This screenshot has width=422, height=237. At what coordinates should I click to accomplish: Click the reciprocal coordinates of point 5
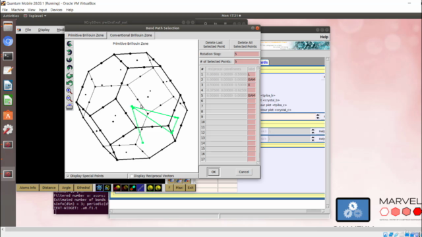(226, 95)
